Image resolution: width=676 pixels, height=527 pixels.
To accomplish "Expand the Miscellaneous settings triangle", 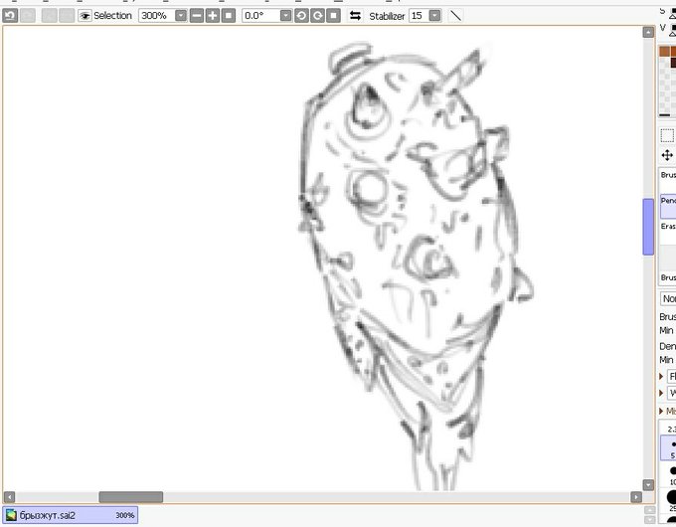I will tap(661, 411).
